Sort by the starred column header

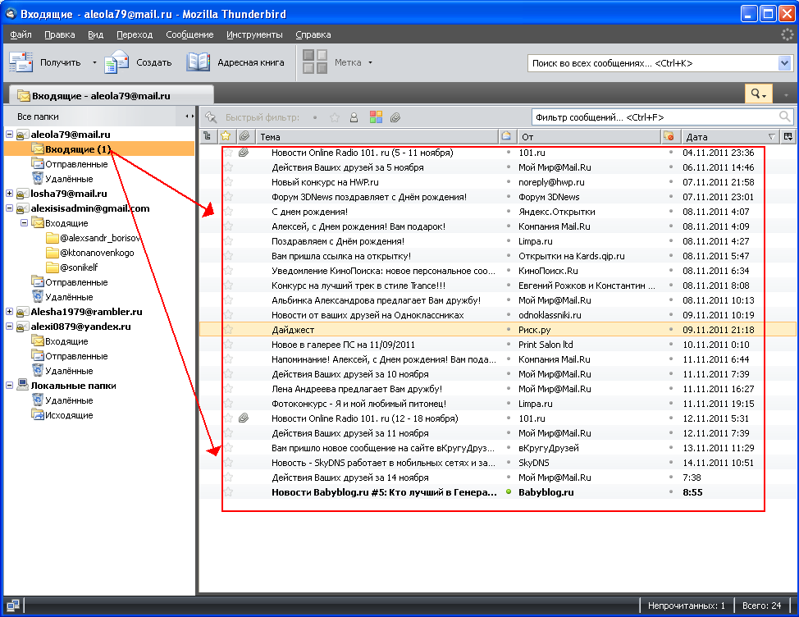(226, 136)
